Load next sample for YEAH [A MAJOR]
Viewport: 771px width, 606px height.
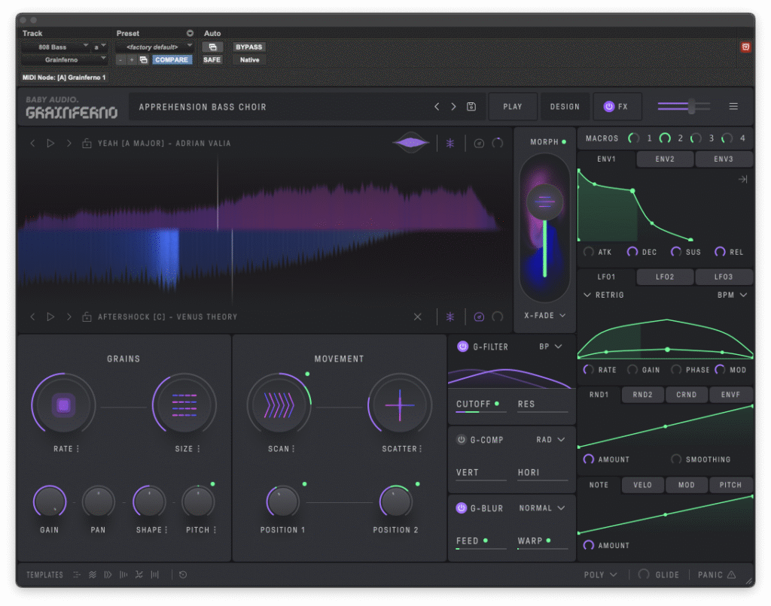pos(69,144)
